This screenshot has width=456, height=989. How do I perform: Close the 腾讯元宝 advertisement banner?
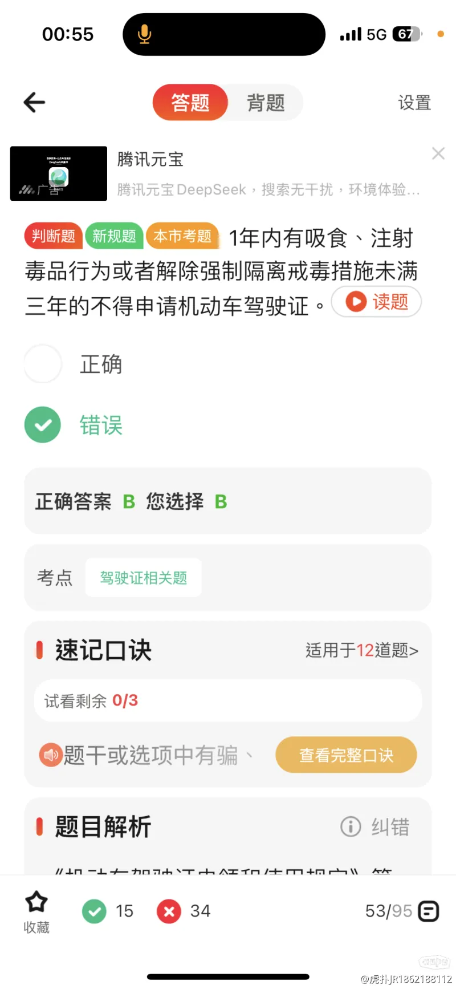tap(438, 153)
